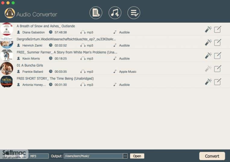Click the Add Music library icon
The width and height of the screenshot is (230, 162).
click(x=115, y=13)
